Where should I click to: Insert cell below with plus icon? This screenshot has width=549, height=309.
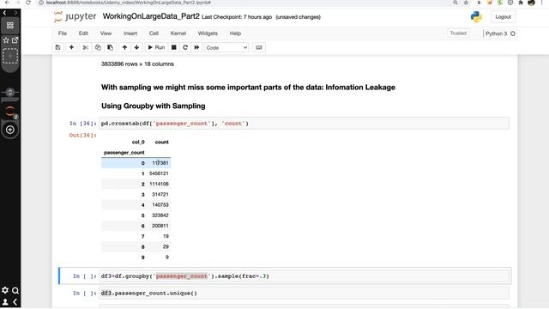click(x=71, y=47)
